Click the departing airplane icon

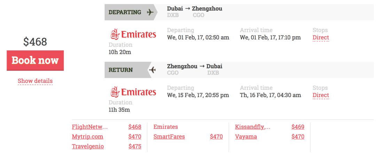coord(150,12)
